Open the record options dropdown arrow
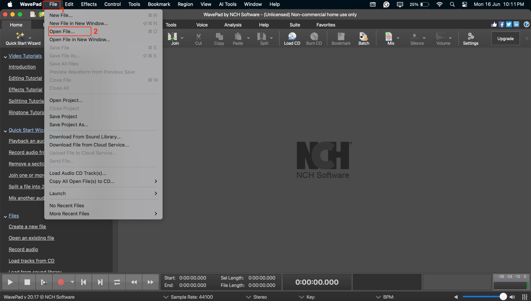Screen dimensions: 531x301 coord(72,282)
